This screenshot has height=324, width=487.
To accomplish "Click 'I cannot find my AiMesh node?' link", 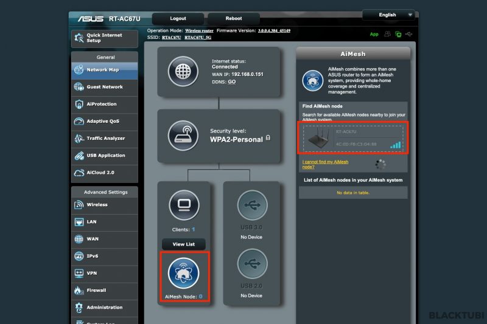I will [325, 164].
